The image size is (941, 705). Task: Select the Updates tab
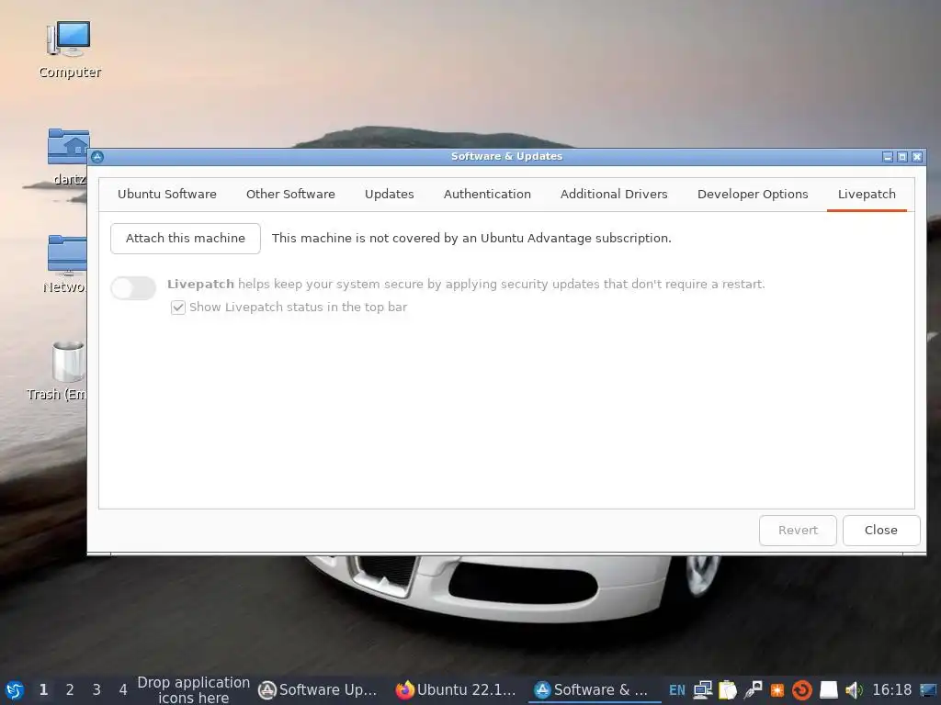pos(390,195)
